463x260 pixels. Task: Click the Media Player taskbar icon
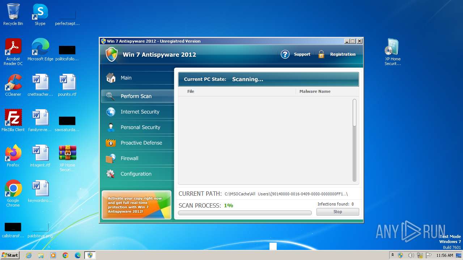coord(53,255)
